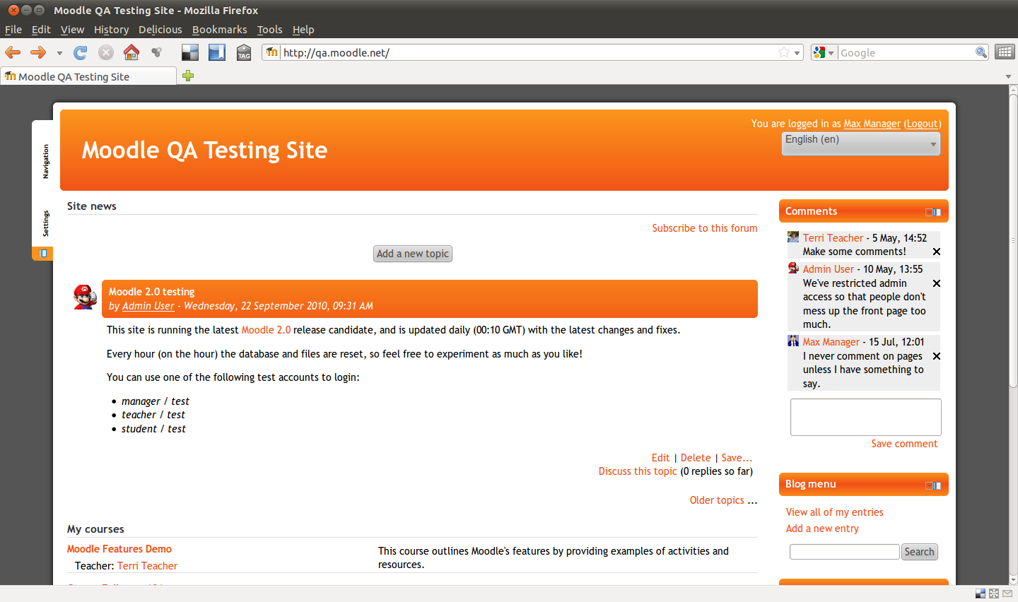Open the search engine selector dropdown
The image size is (1018, 602).
click(x=824, y=52)
